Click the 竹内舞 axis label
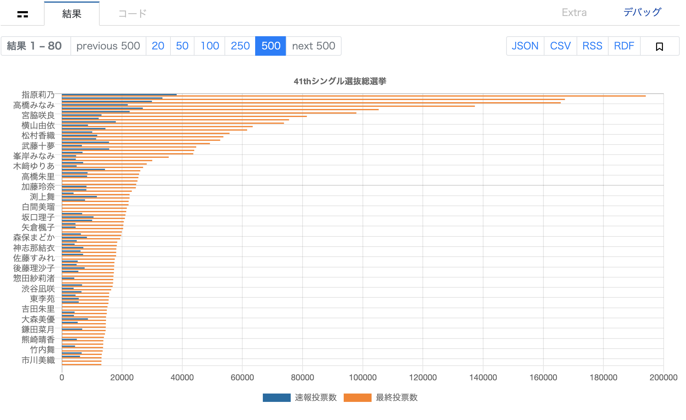Screen dimensions: 686x420 43,350
